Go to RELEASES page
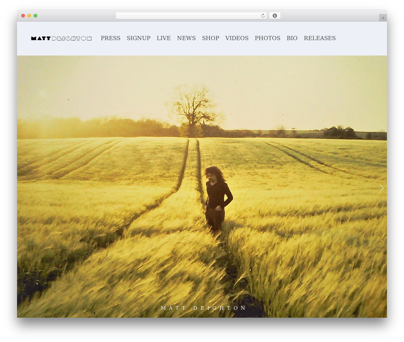This screenshot has width=404, height=342. pos(320,38)
